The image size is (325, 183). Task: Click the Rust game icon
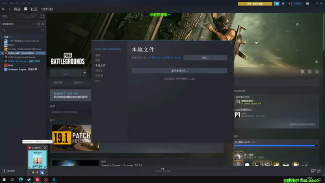[x=6, y=65]
